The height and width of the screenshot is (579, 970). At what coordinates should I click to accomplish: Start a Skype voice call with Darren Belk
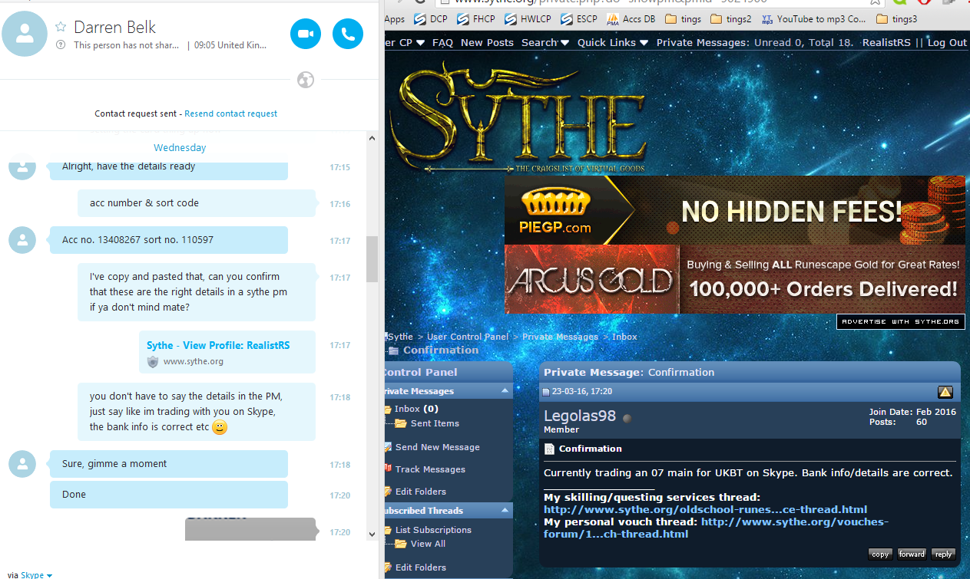click(348, 34)
